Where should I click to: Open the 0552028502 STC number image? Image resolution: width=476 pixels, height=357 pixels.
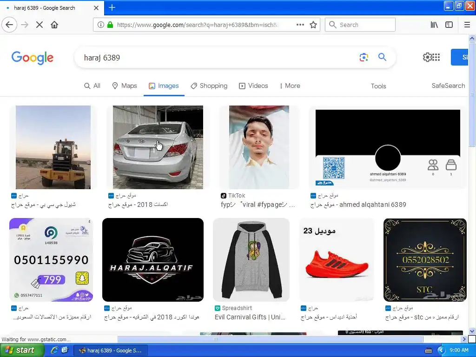(425, 259)
